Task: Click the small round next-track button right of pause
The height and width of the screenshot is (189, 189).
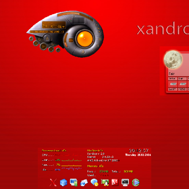Action: [58, 50]
